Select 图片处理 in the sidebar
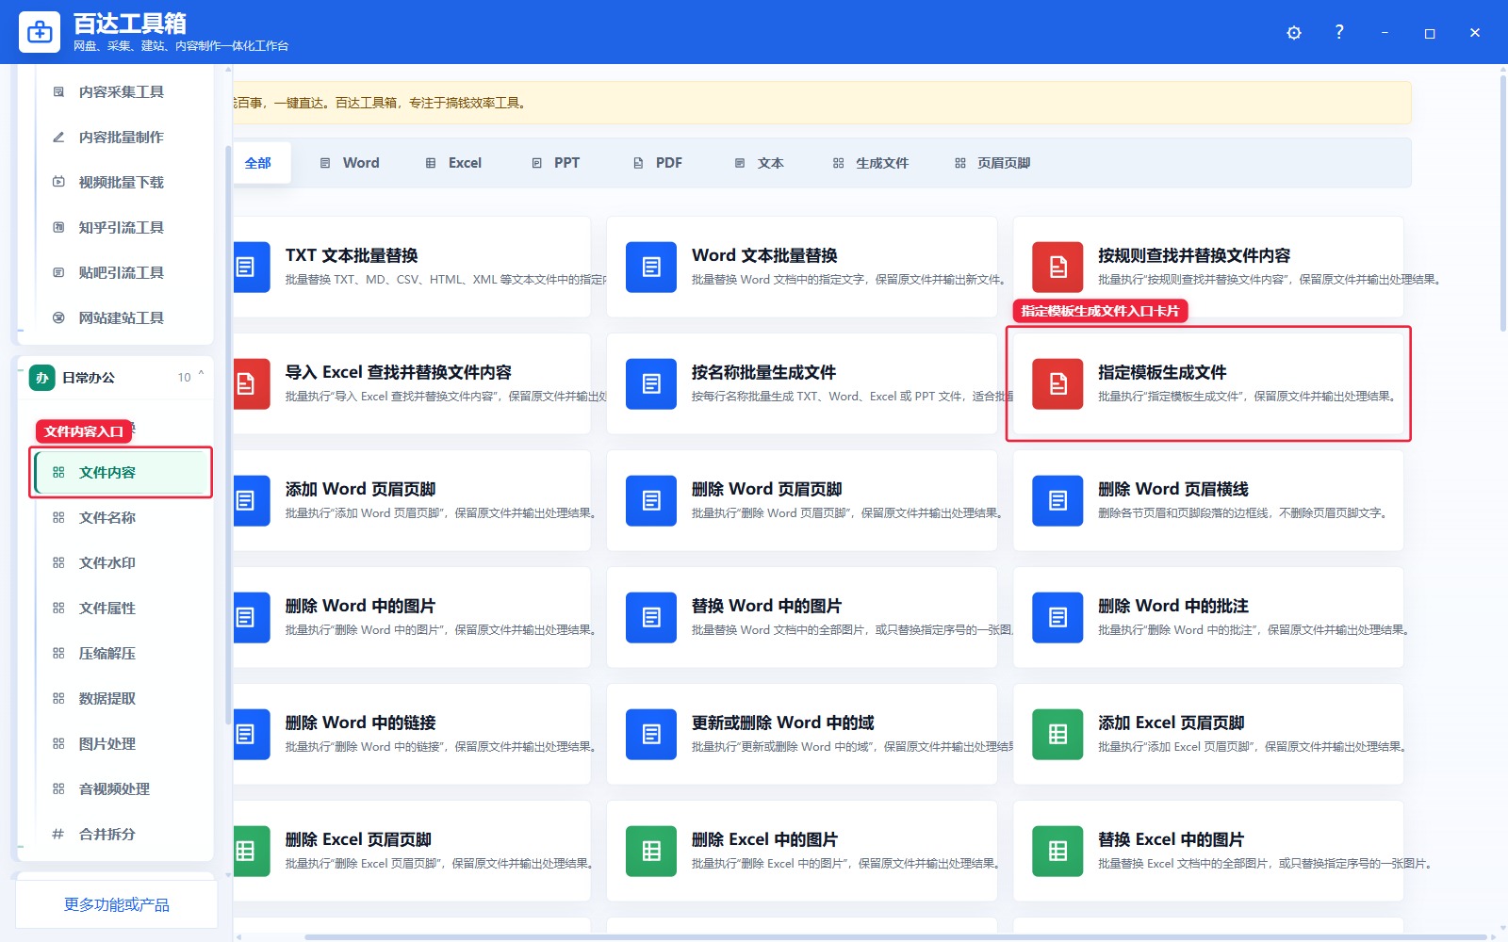This screenshot has width=1508, height=942. (121, 744)
